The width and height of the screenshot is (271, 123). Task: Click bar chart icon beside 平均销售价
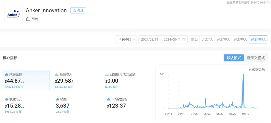(109, 99)
